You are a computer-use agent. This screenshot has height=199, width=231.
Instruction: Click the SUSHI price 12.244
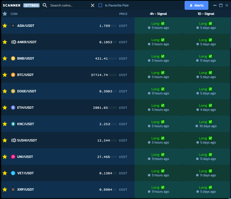(x=104, y=141)
